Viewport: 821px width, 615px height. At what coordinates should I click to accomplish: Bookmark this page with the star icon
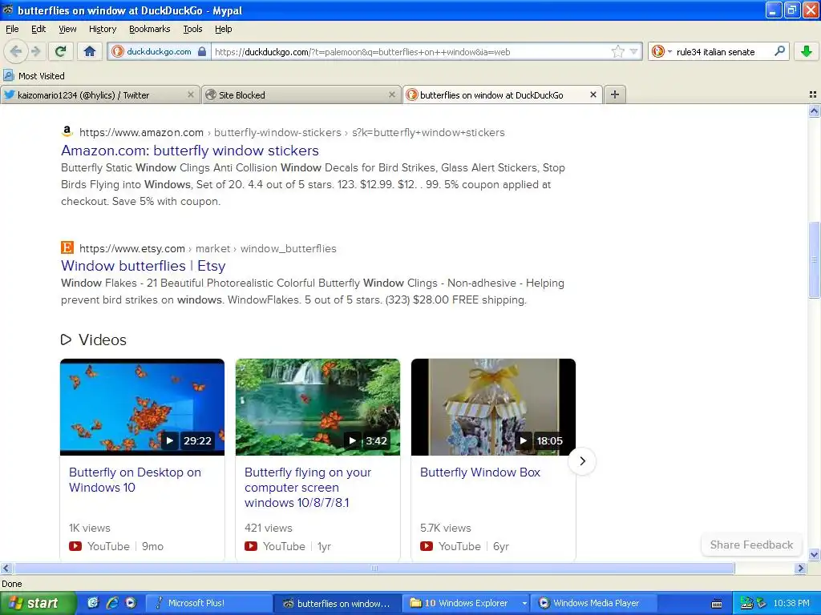(x=618, y=51)
